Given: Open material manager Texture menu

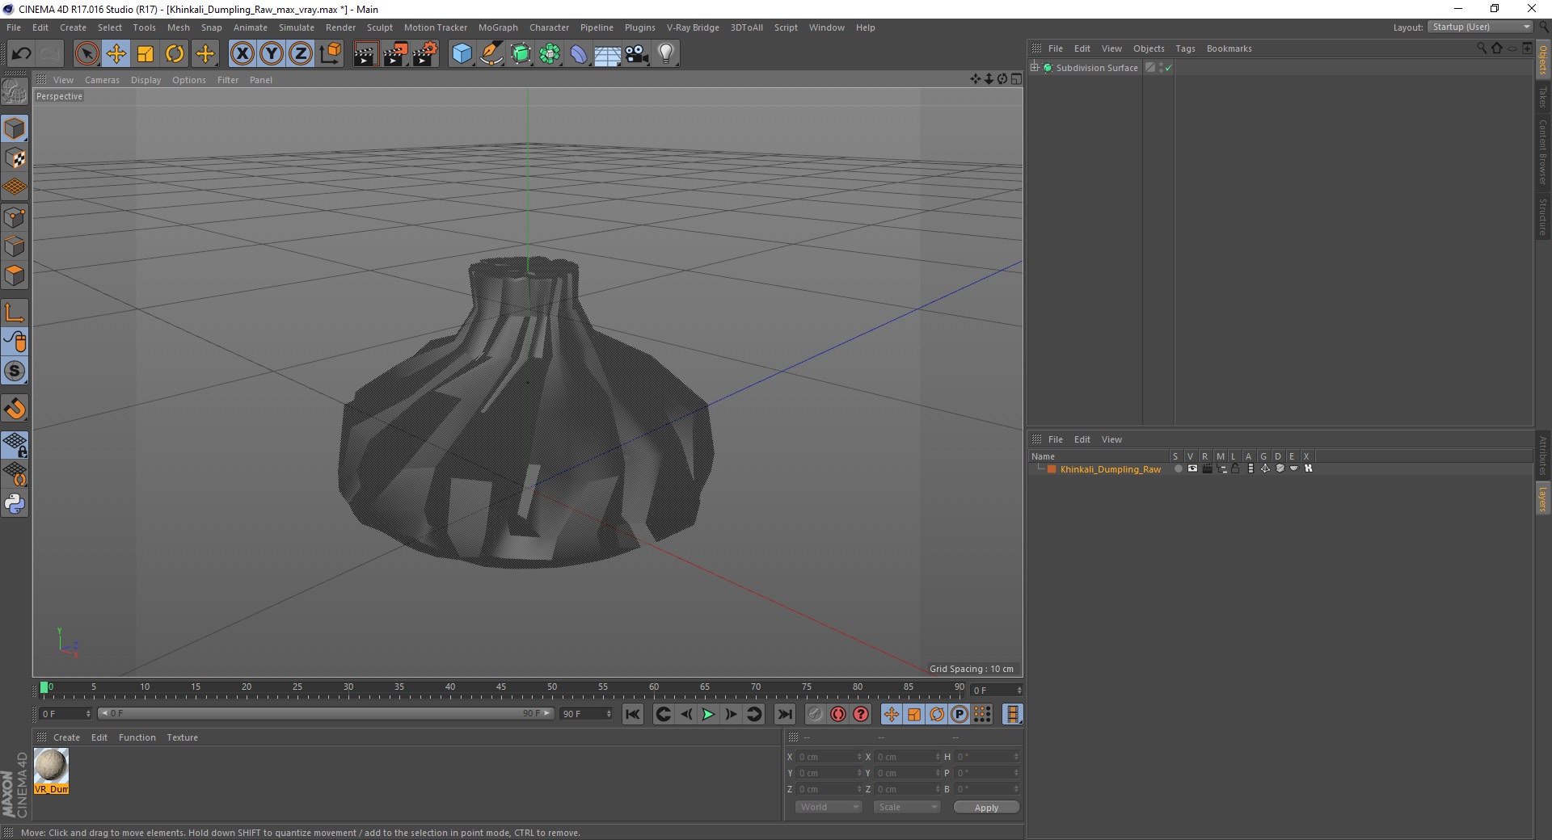Looking at the screenshot, I should click(182, 737).
